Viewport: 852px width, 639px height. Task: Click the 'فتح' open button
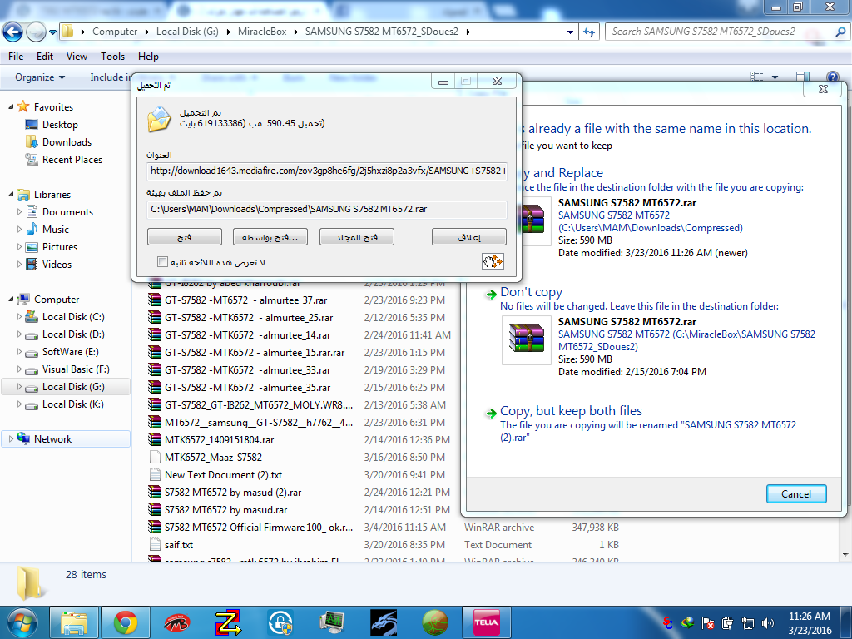[x=184, y=237]
